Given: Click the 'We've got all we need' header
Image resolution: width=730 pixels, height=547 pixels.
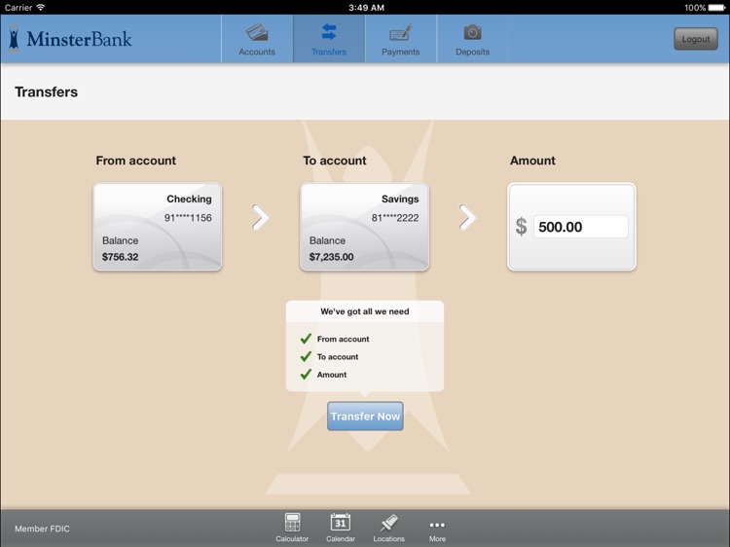Looking at the screenshot, I should (x=365, y=311).
